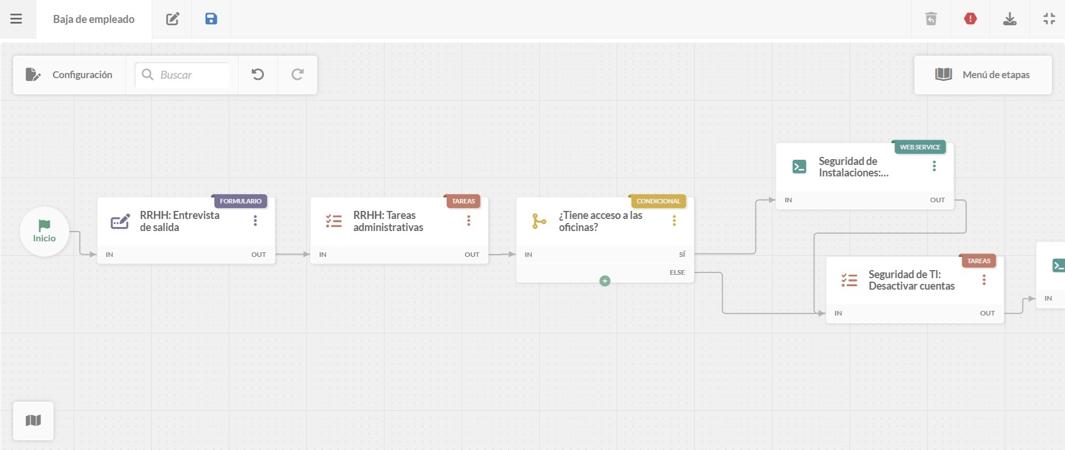Open the Configuración button
The image size is (1065, 450).
[x=69, y=75]
